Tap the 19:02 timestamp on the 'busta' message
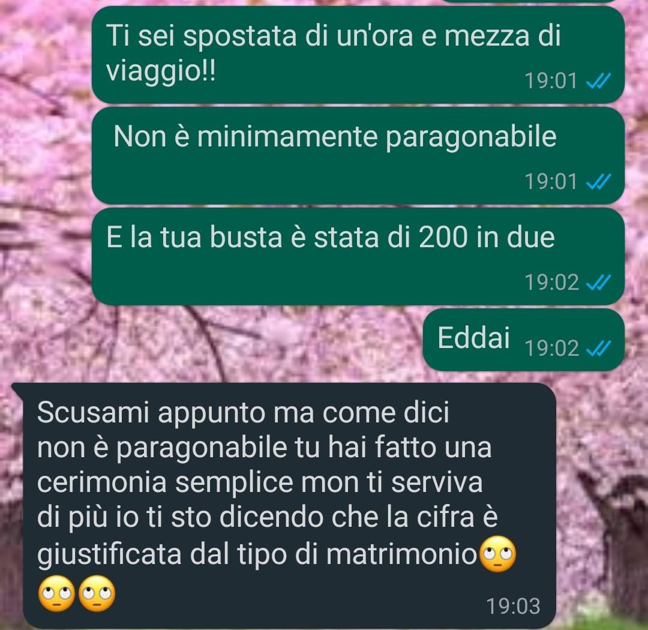Image resolution: width=648 pixels, height=630 pixels. pos(552,283)
